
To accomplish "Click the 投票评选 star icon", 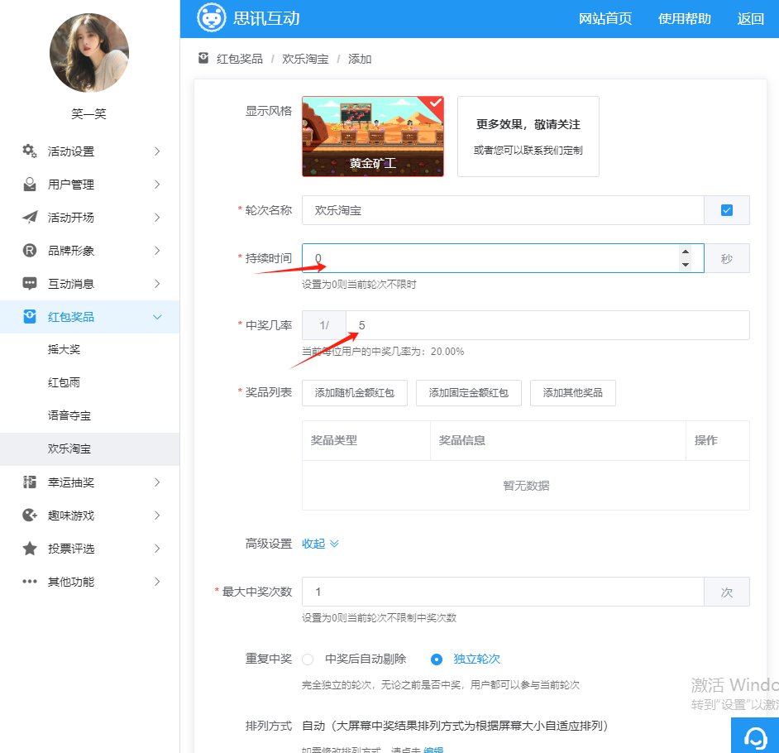I will [x=30, y=549].
